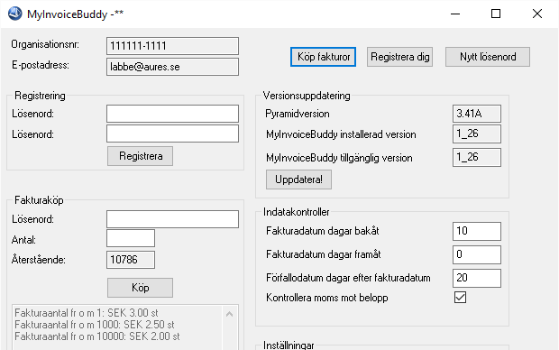Click first Lösenord field in Registrering
The height and width of the screenshot is (350, 559).
[172, 114]
